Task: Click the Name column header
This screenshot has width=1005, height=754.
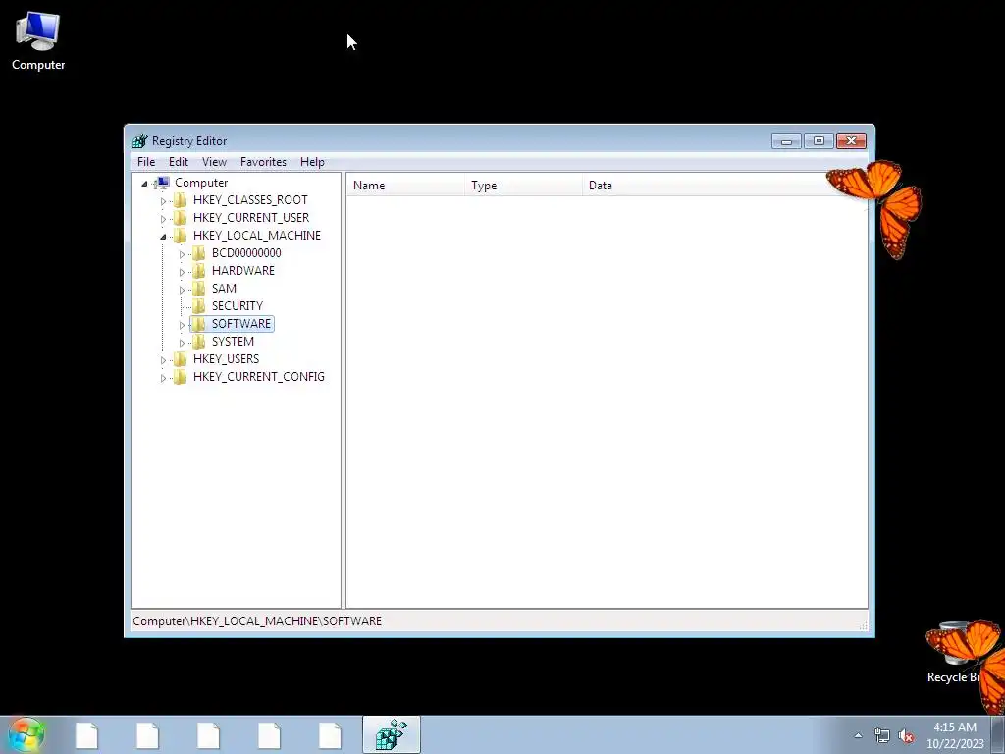Action: [405, 186]
